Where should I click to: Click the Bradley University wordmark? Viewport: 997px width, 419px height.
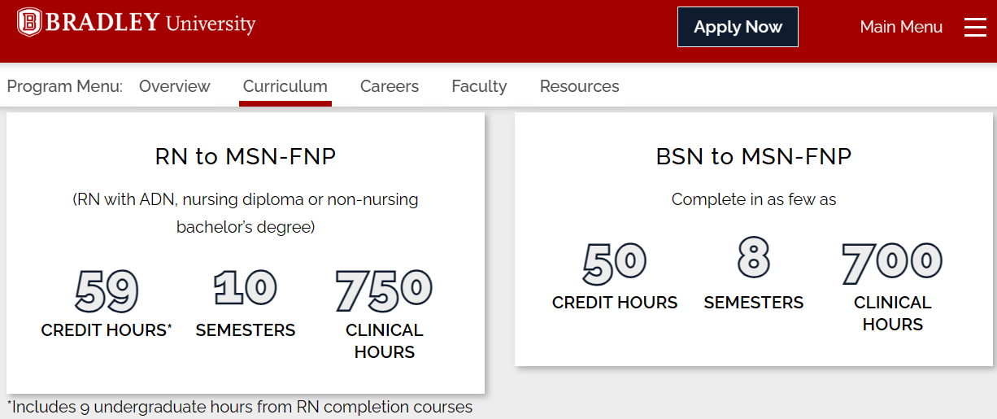point(150,23)
